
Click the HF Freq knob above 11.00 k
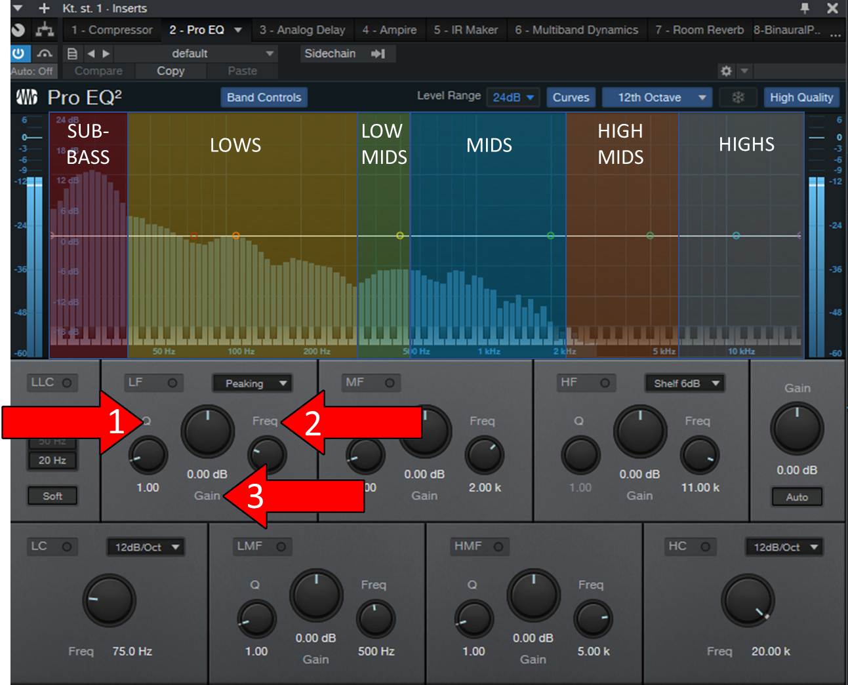point(700,456)
